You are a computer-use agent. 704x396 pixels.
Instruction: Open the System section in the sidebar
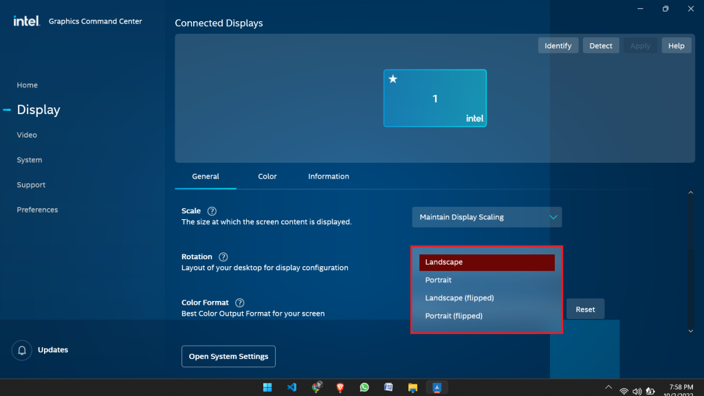click(30, 159)
